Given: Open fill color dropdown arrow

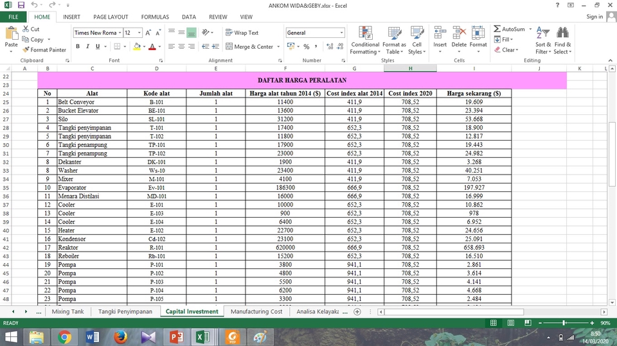Looking at the screenshot, I should pos(145,46).
